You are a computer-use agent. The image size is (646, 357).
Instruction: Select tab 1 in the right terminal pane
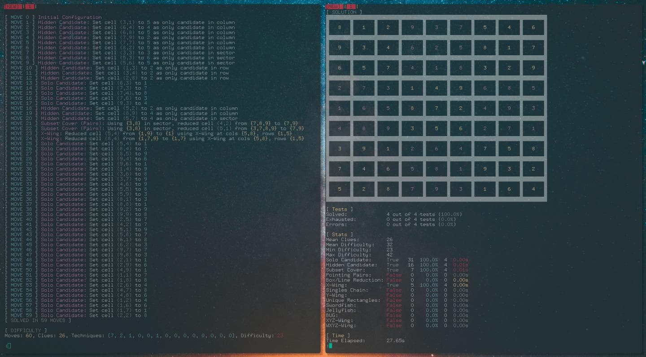click(x=351, y=7)
